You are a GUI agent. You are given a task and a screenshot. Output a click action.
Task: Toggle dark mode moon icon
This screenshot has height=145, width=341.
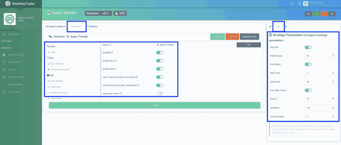click(x=292, y=3)
